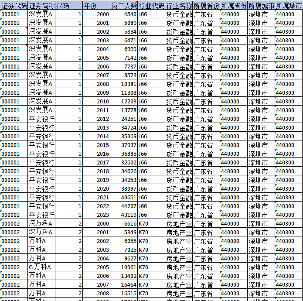Select the cell with 9627
The width and height of the screenshot is (303, 301).
tap(124, 258)
